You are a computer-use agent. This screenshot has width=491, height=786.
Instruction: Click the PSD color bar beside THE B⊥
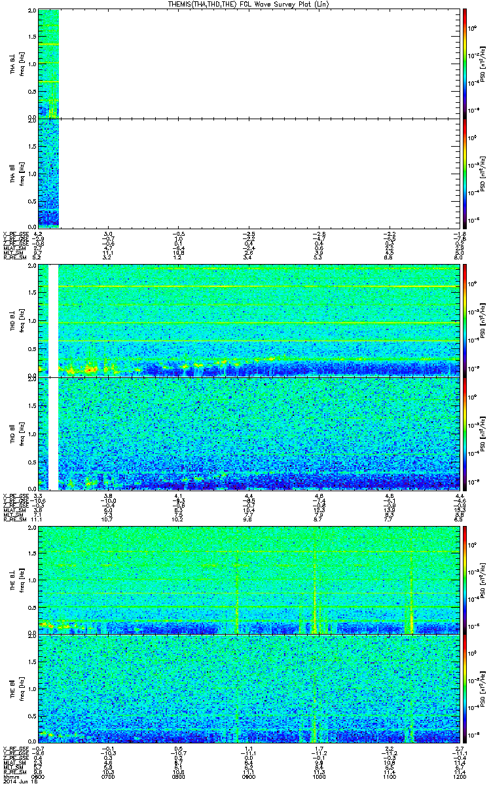coord(465,579)
